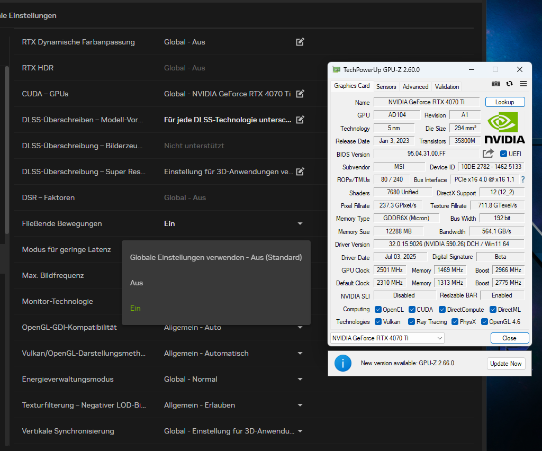Click BIOS version field 95.04.31.00.FF
Screen dimensions: 542x451
(x=427, y=154)
